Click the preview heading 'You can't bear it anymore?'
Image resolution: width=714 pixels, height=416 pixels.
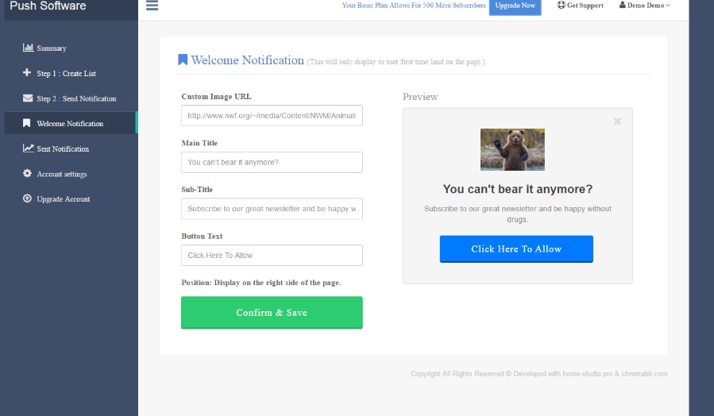click(x=518, y=189)
